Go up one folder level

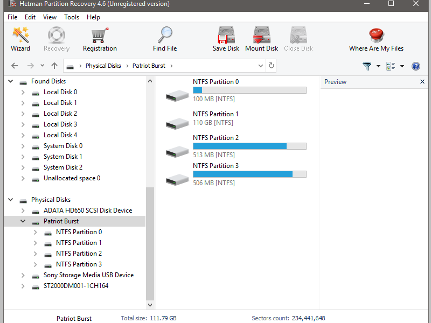54,66
